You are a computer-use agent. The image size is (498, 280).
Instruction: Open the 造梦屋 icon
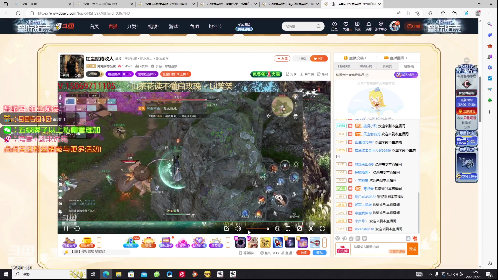click(x=216, y=243)
